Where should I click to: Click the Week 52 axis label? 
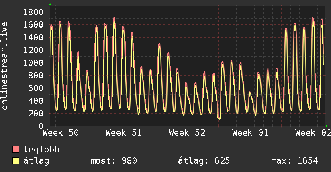pyautogui.click(x=187, y=133)
